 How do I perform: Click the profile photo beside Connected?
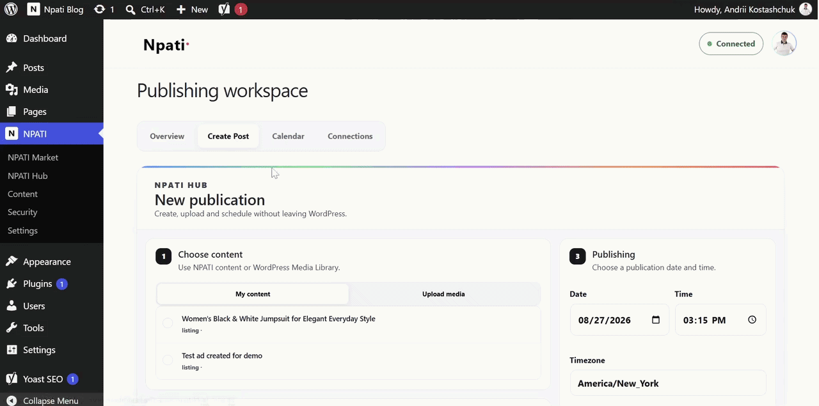784,43
